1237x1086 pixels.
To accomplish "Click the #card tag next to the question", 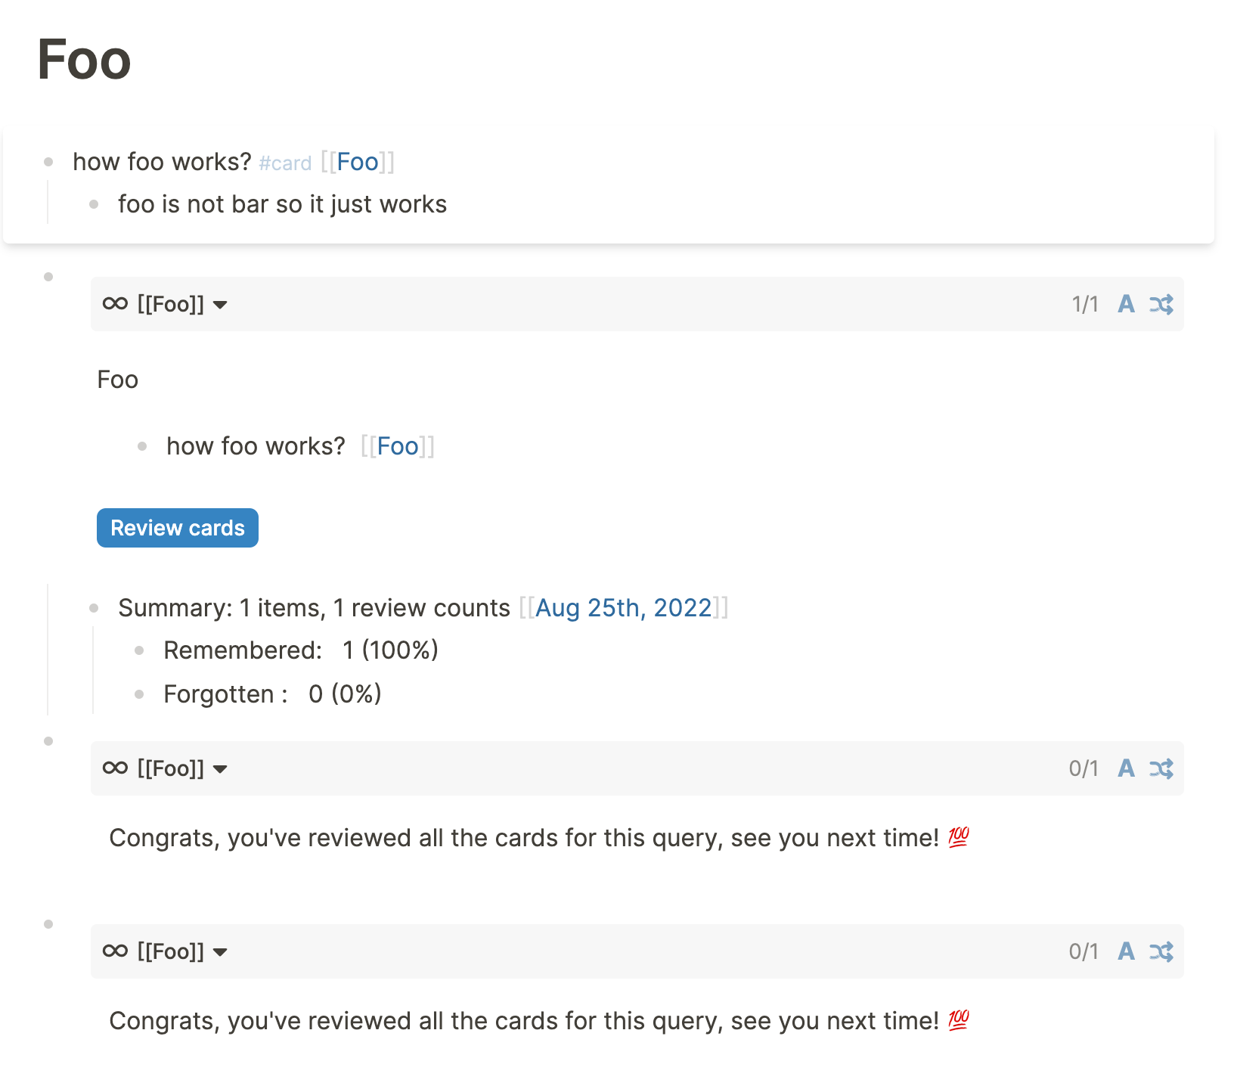I will (x=285, y=163).
